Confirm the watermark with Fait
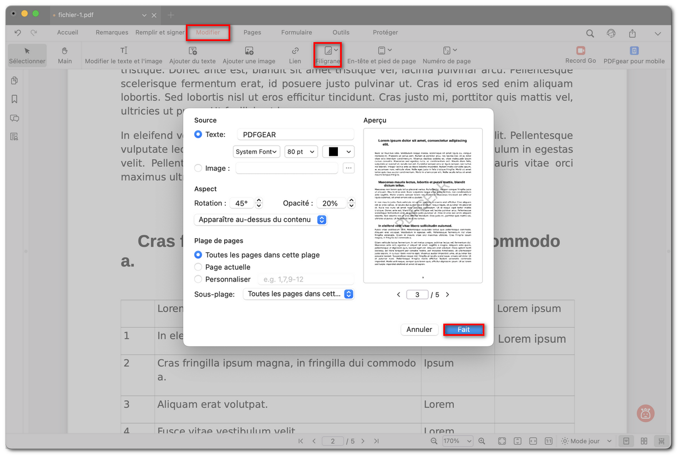 tap(464, 329)
